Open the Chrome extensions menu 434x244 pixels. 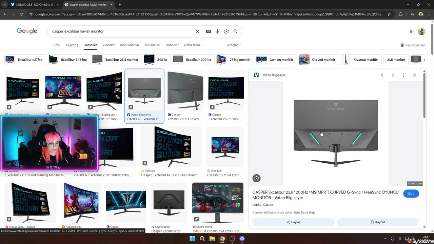pos(400,14)
